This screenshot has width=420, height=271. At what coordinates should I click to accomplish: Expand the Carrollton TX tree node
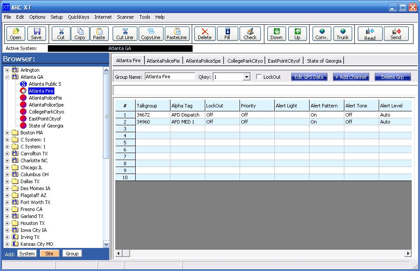click(7, 154)
